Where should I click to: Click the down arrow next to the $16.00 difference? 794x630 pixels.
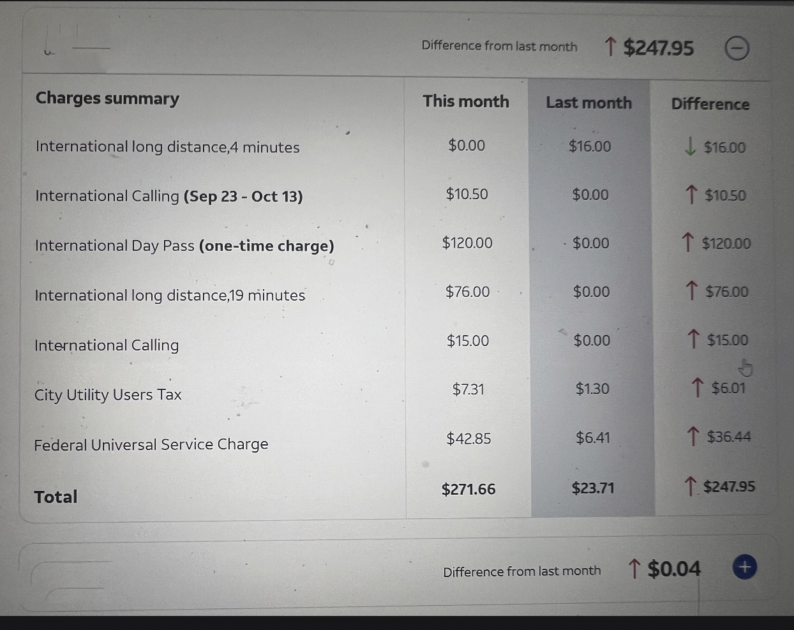(x=690, y=147)
